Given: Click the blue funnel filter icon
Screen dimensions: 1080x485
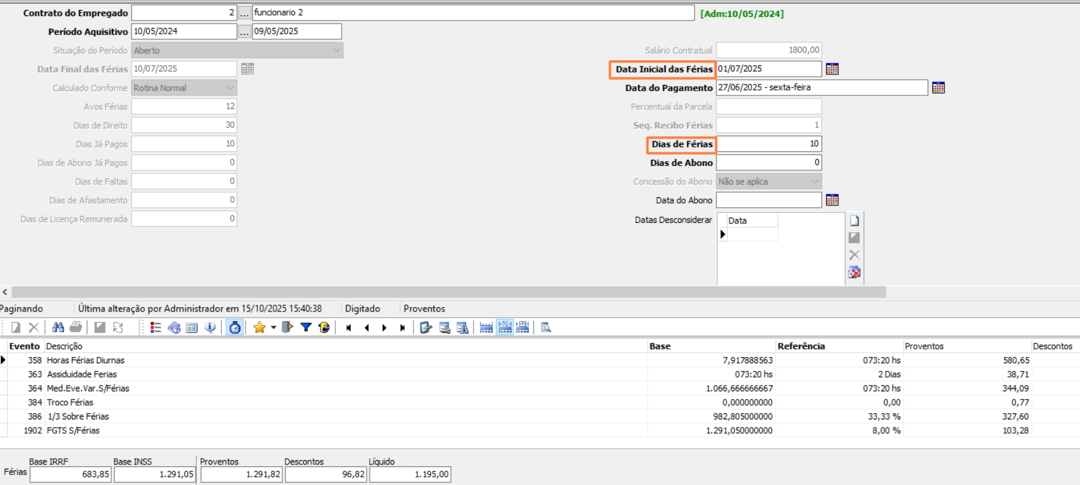Looking at the screenshot, I should pos(306,328).
